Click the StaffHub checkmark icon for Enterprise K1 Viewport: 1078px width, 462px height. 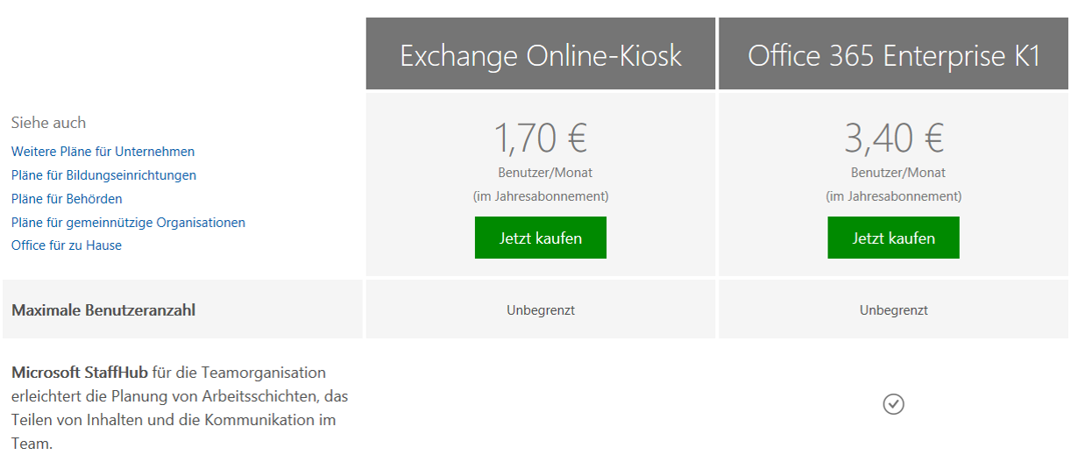click(x=893, y=404)
